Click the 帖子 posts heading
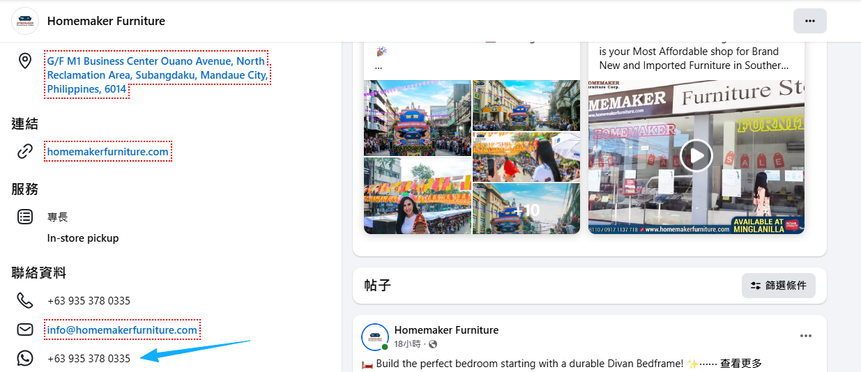Image resolution: width=861 pixels, height=372 pixels. click(x=377, y=286)
